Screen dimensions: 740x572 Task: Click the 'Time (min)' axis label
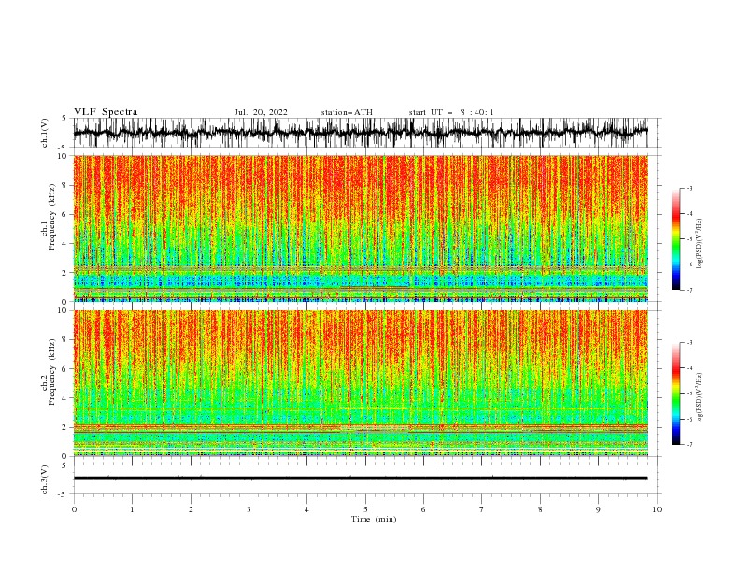(x=374, y=519)
